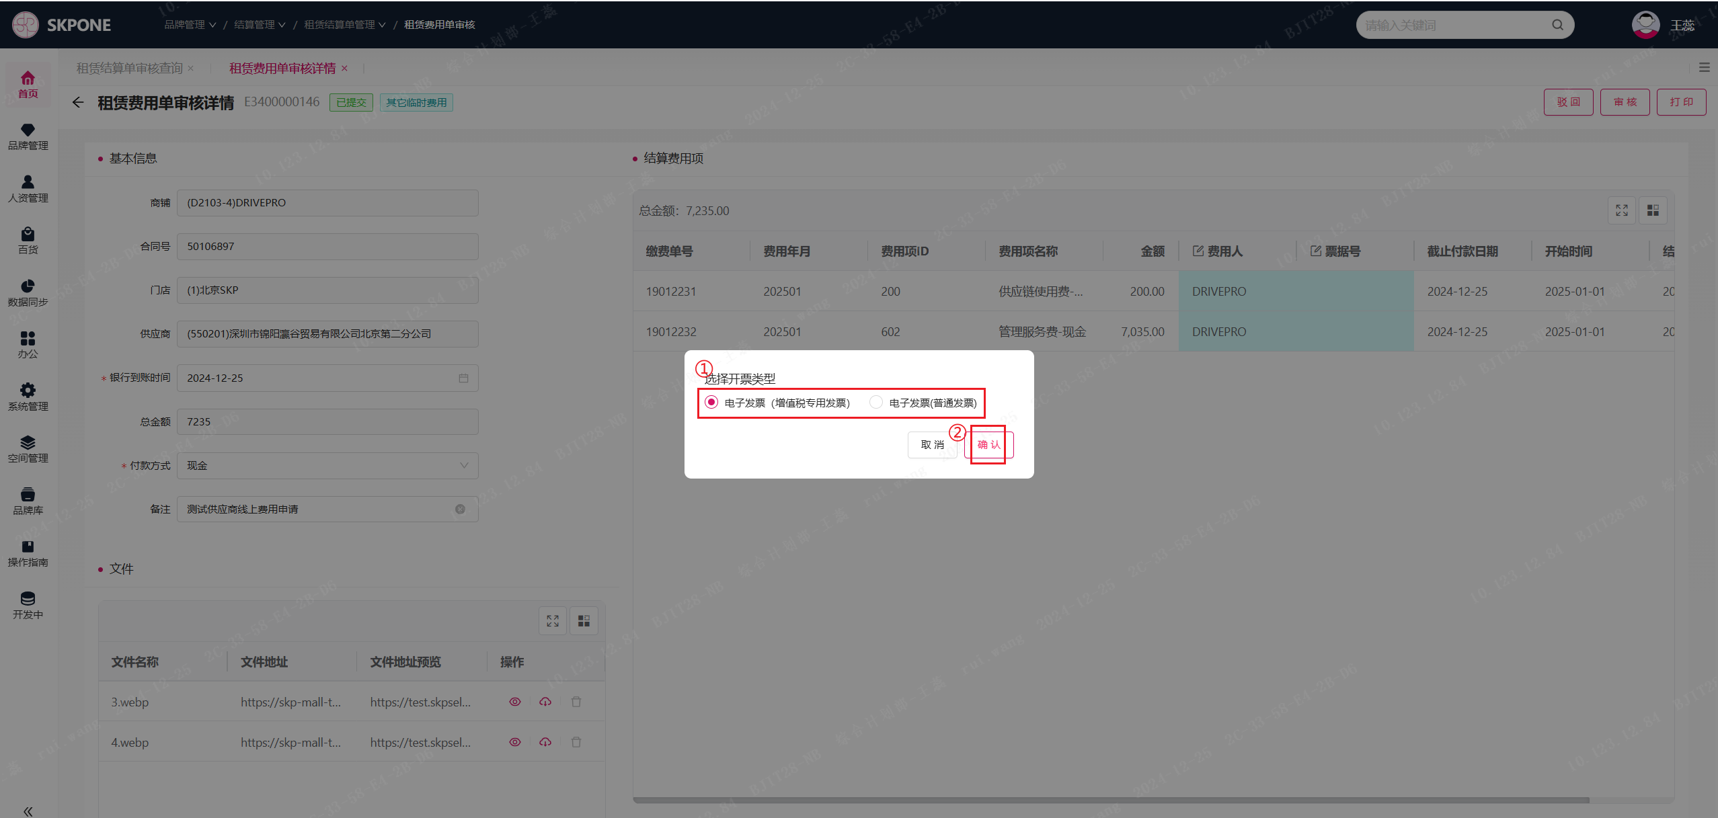1718x818 pixels.
Task: Click file address link for 3.webp
Action: pos(291,702)
